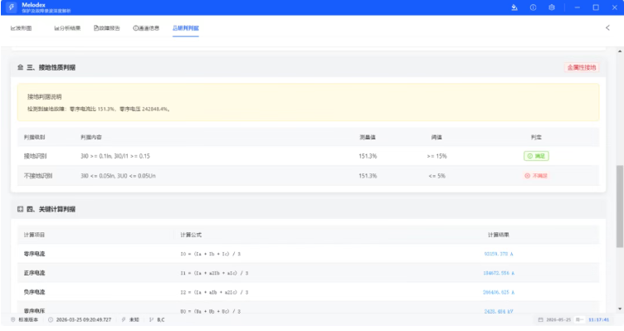This screenshot has height=331, width=624.
Task: Open the 波形图 tab
Action: click(21, 28)
